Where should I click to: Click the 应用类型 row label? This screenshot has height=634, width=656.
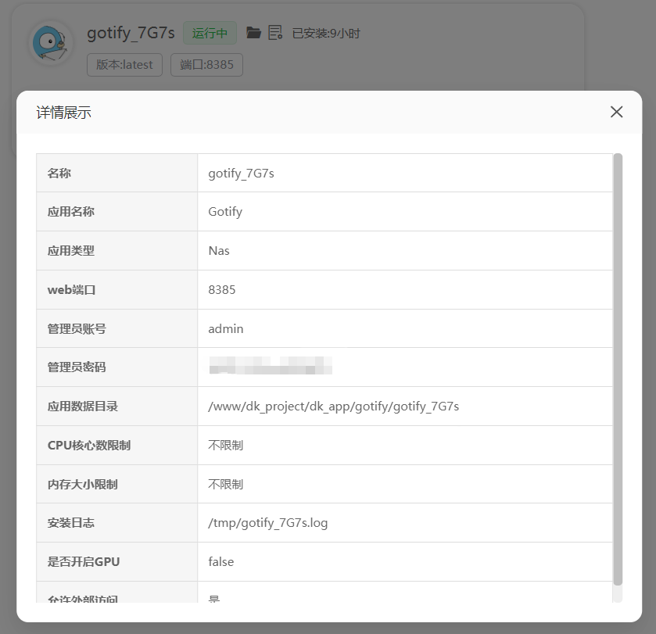(x=70, y=250)
